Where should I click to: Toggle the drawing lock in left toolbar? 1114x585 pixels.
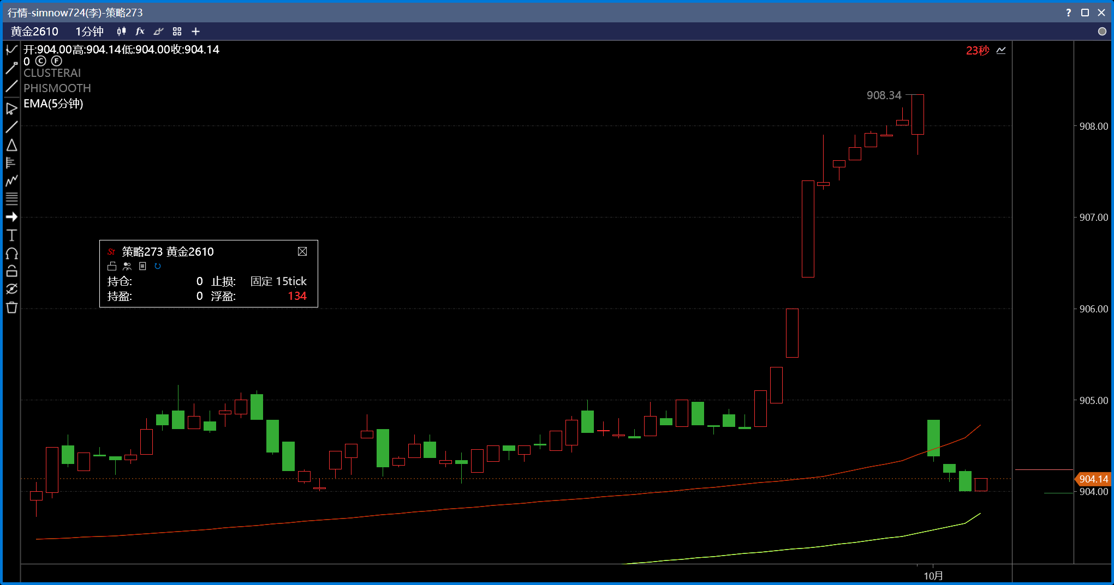(x=11, y=271)
